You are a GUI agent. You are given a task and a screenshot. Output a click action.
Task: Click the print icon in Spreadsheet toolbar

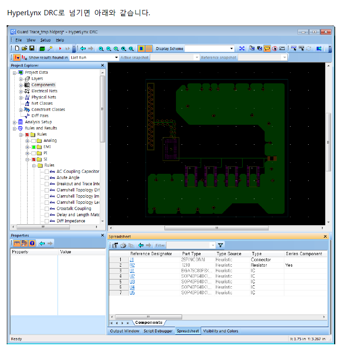tap(123, 245)
